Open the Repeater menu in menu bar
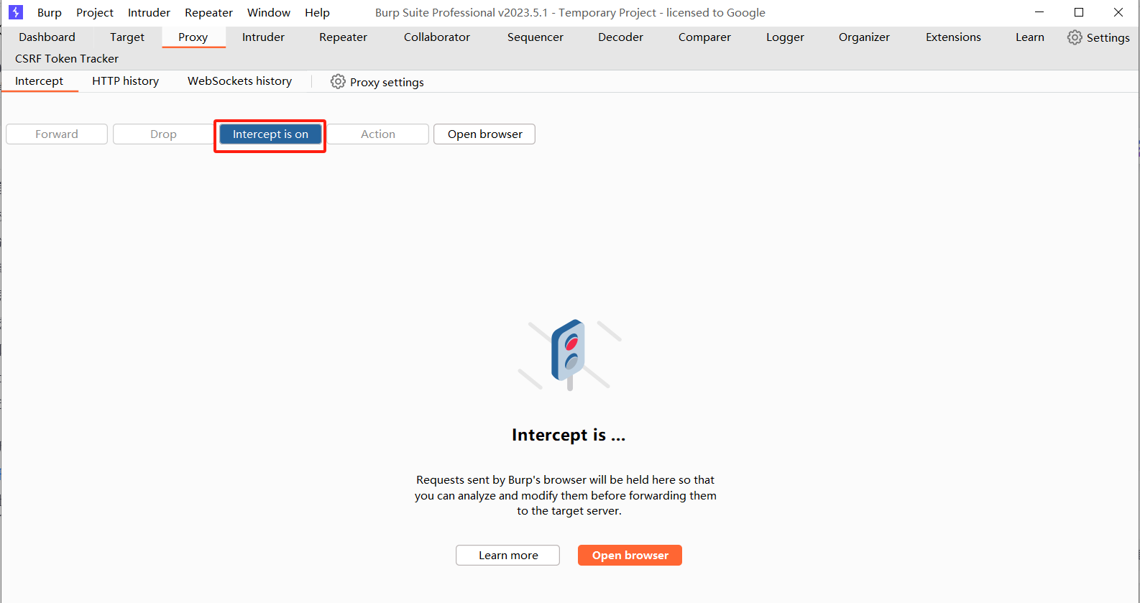 click(208, 12)
